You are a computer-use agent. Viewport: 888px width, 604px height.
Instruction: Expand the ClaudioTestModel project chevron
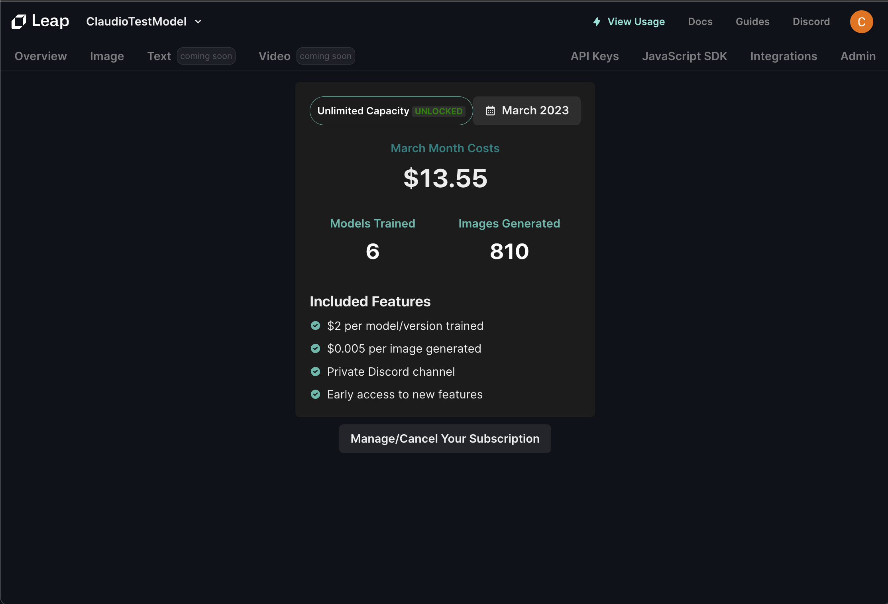tap(198, 22)
